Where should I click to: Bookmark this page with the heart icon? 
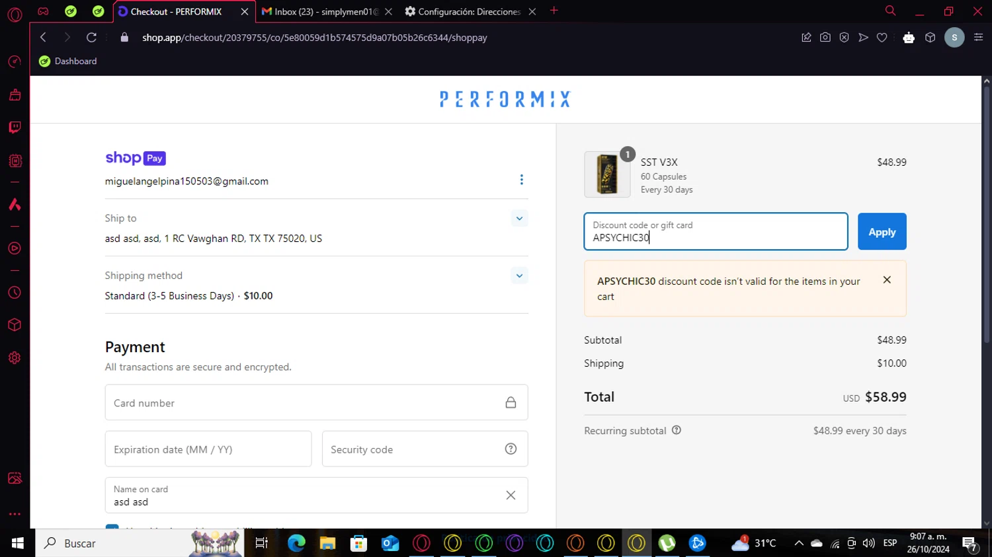click(x=882, y=38)
